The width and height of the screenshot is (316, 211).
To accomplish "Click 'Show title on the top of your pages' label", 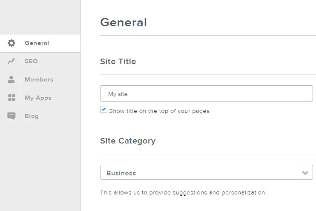I will (159, 111).
